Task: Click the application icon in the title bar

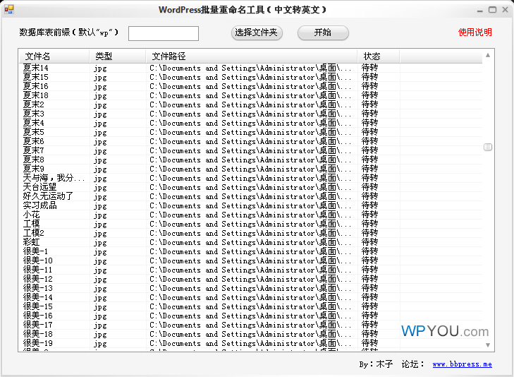Action: pyautogui.click(x=9, y=9)
